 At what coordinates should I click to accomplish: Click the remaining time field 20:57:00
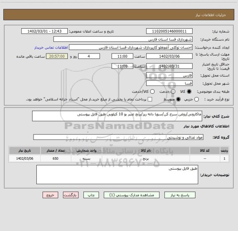pyautogui.click(x=57, y=56)
